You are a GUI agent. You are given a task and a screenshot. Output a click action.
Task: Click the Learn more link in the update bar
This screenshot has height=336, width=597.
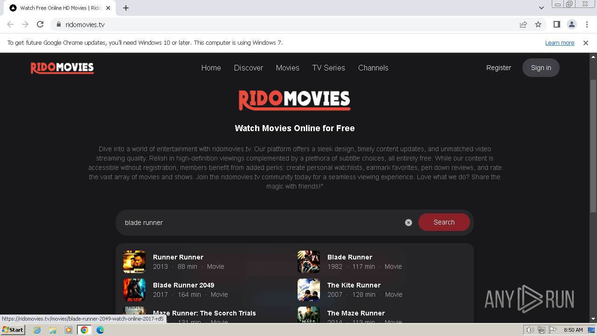pyautogui.click(x=560, y=42)
